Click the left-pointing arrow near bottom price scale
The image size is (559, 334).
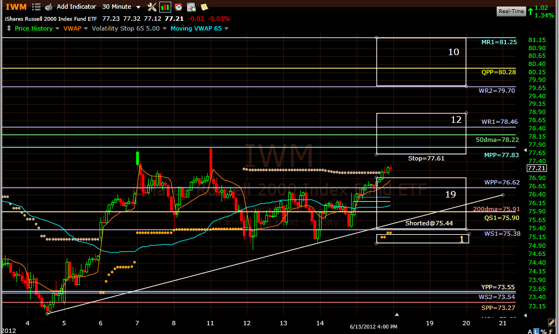pyautogui.click(x=525, y=315)
